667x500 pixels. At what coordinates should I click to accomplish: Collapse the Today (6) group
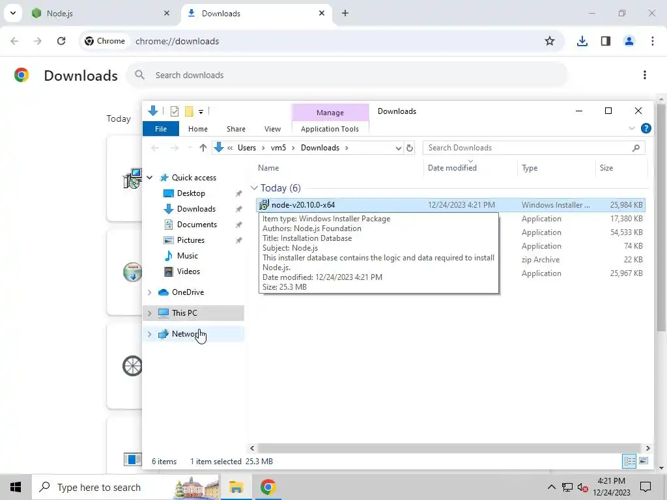254,188
